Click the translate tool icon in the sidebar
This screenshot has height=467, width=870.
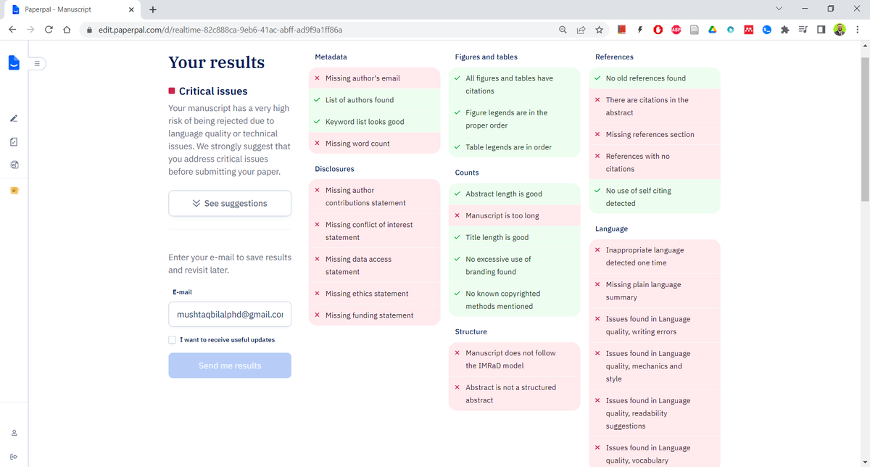(13, 165)
